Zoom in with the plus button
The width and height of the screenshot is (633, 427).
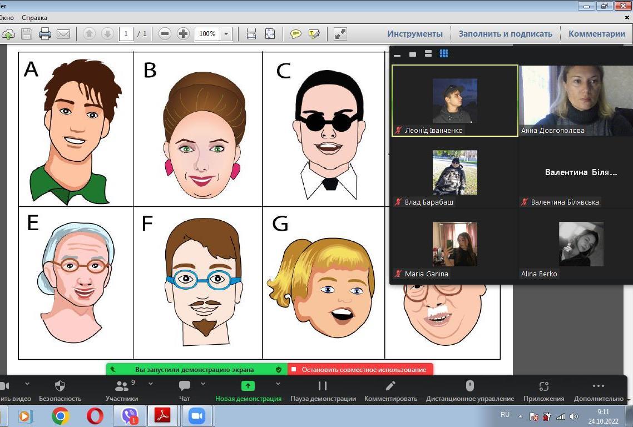coord(183,34)
